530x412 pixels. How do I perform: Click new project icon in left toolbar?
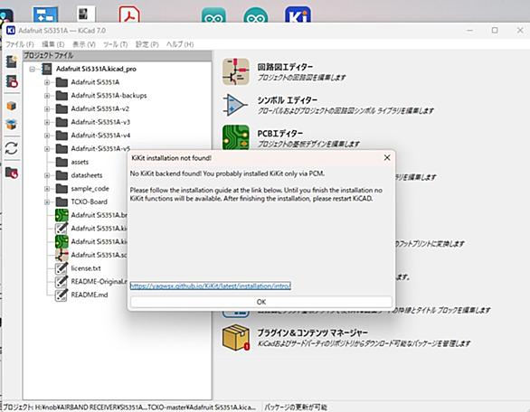click(12, 61)
